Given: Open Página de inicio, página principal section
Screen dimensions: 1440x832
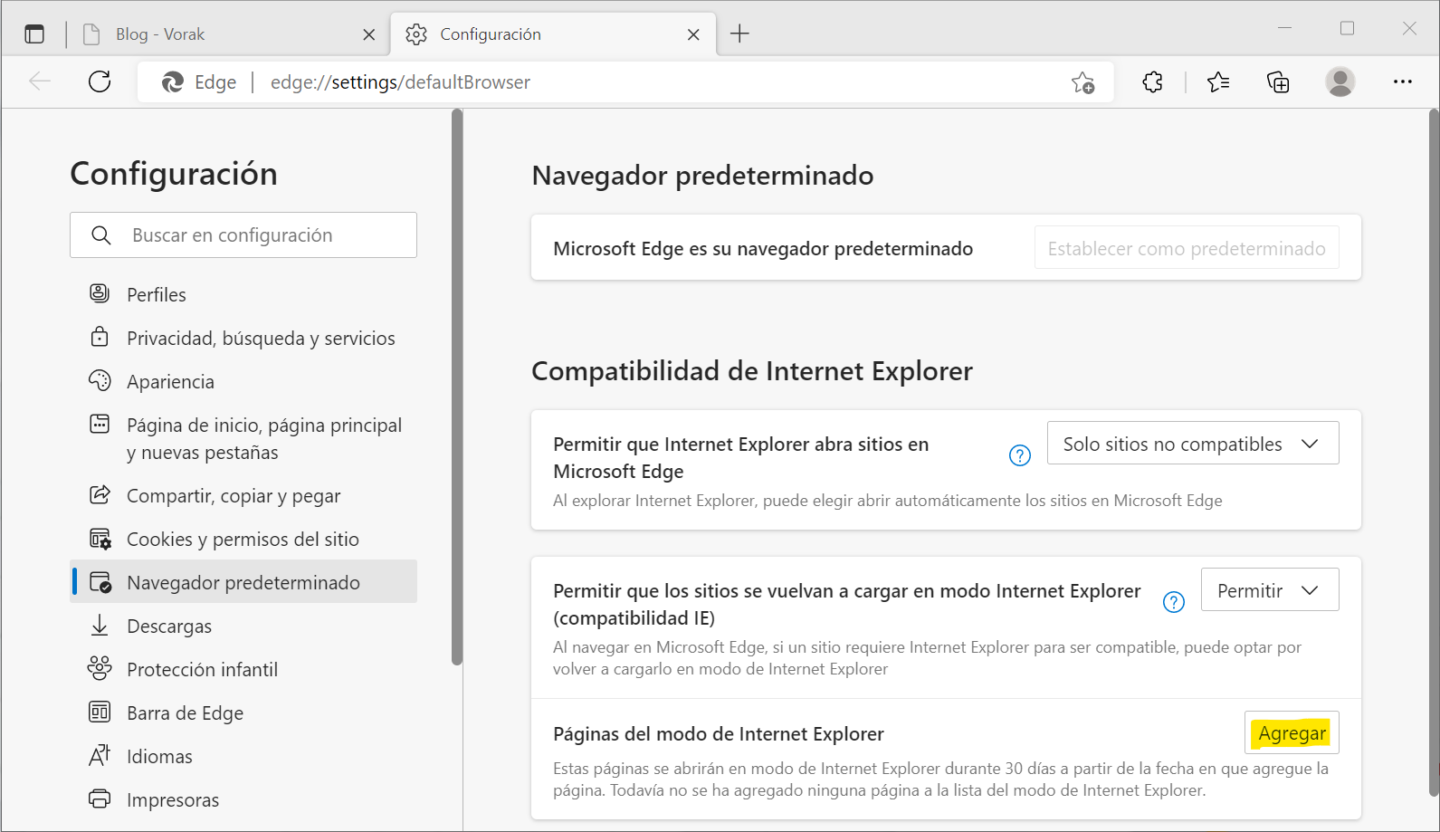Looking at the screenshot, I should [x=243, y=438].
